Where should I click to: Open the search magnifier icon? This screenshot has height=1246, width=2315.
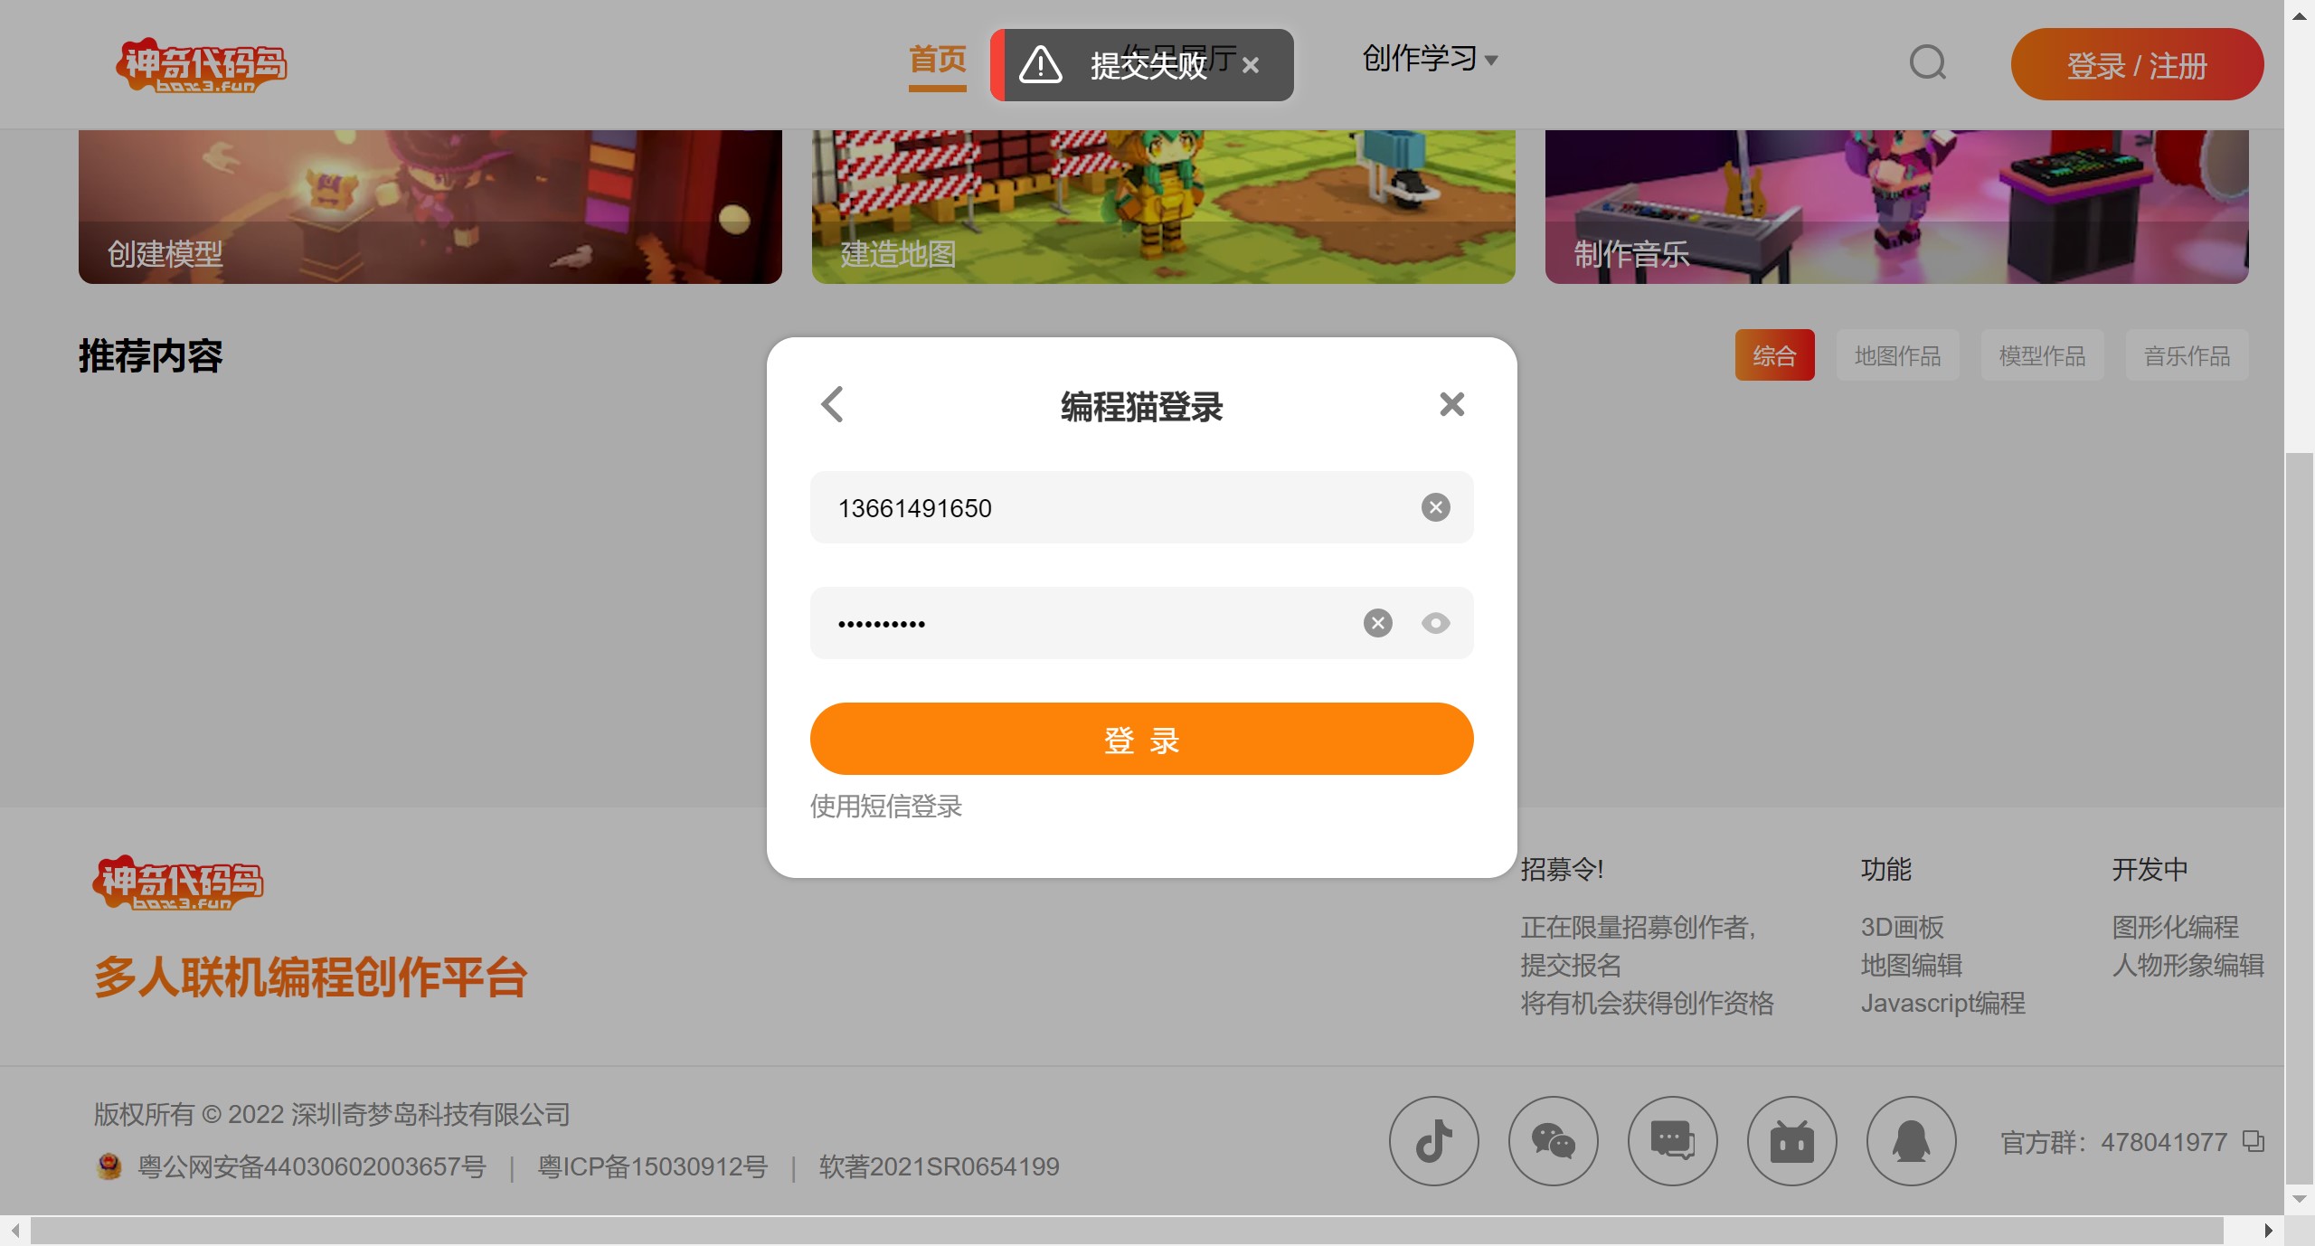click(1927, 63)
